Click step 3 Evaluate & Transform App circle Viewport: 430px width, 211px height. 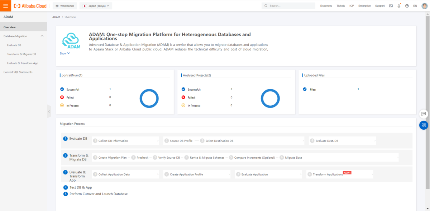[65, 172]
